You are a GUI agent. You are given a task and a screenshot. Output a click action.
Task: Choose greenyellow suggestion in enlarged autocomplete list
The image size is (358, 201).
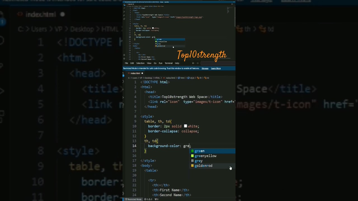tap(213, 156)
